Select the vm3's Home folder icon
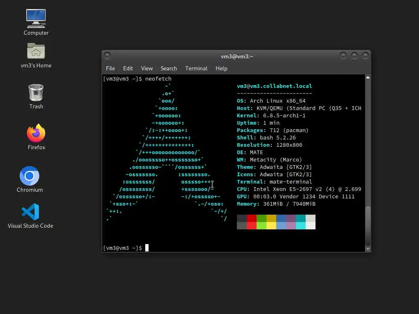The image size is (419, 314). [x=36, y=56]
